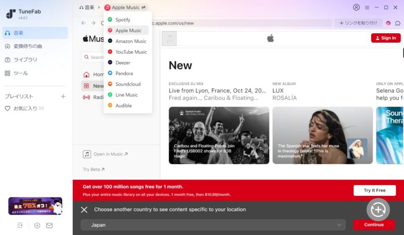Click the floating add-to-convert circle button
The image size is (404, 235).
pos(378,209)
